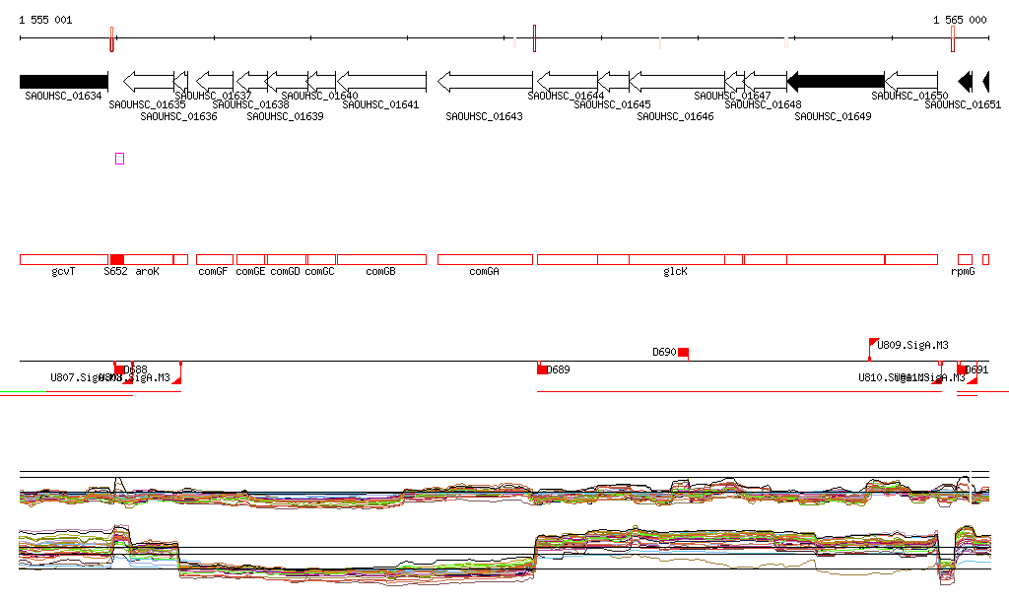Click the SAOUHSC_01647 gene label

[x=732, y=96]
